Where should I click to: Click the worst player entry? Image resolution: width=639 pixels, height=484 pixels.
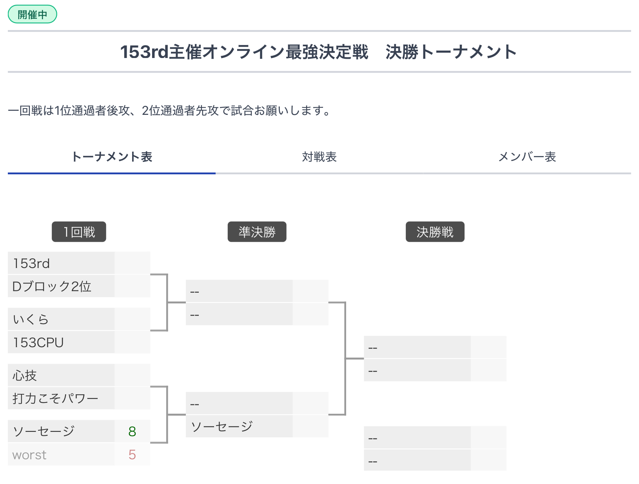[61, 455]
